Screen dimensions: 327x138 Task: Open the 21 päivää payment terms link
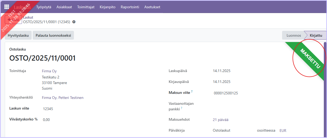click(220, 120)
